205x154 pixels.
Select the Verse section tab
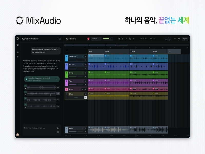[x=117, y=52]
